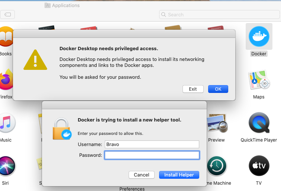Click the Preferences label at bottom
This screenshot has width=281, height=191.
click(132, 189)
